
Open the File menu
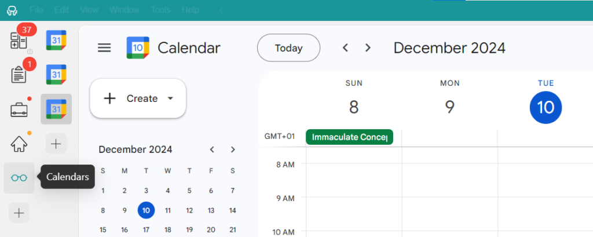tap(36, 10)
